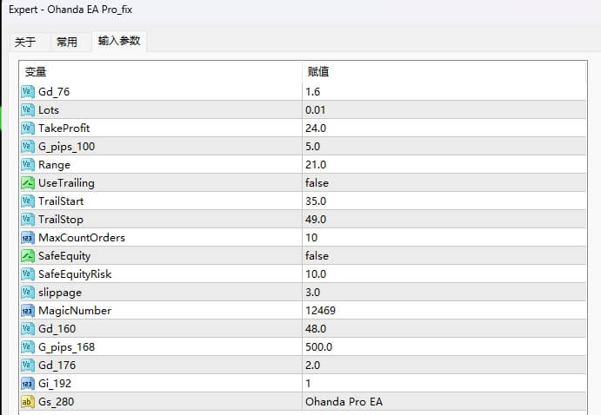Select the UseTrailing false value
The image size is (601, 415).
click(x=317, y=183)
